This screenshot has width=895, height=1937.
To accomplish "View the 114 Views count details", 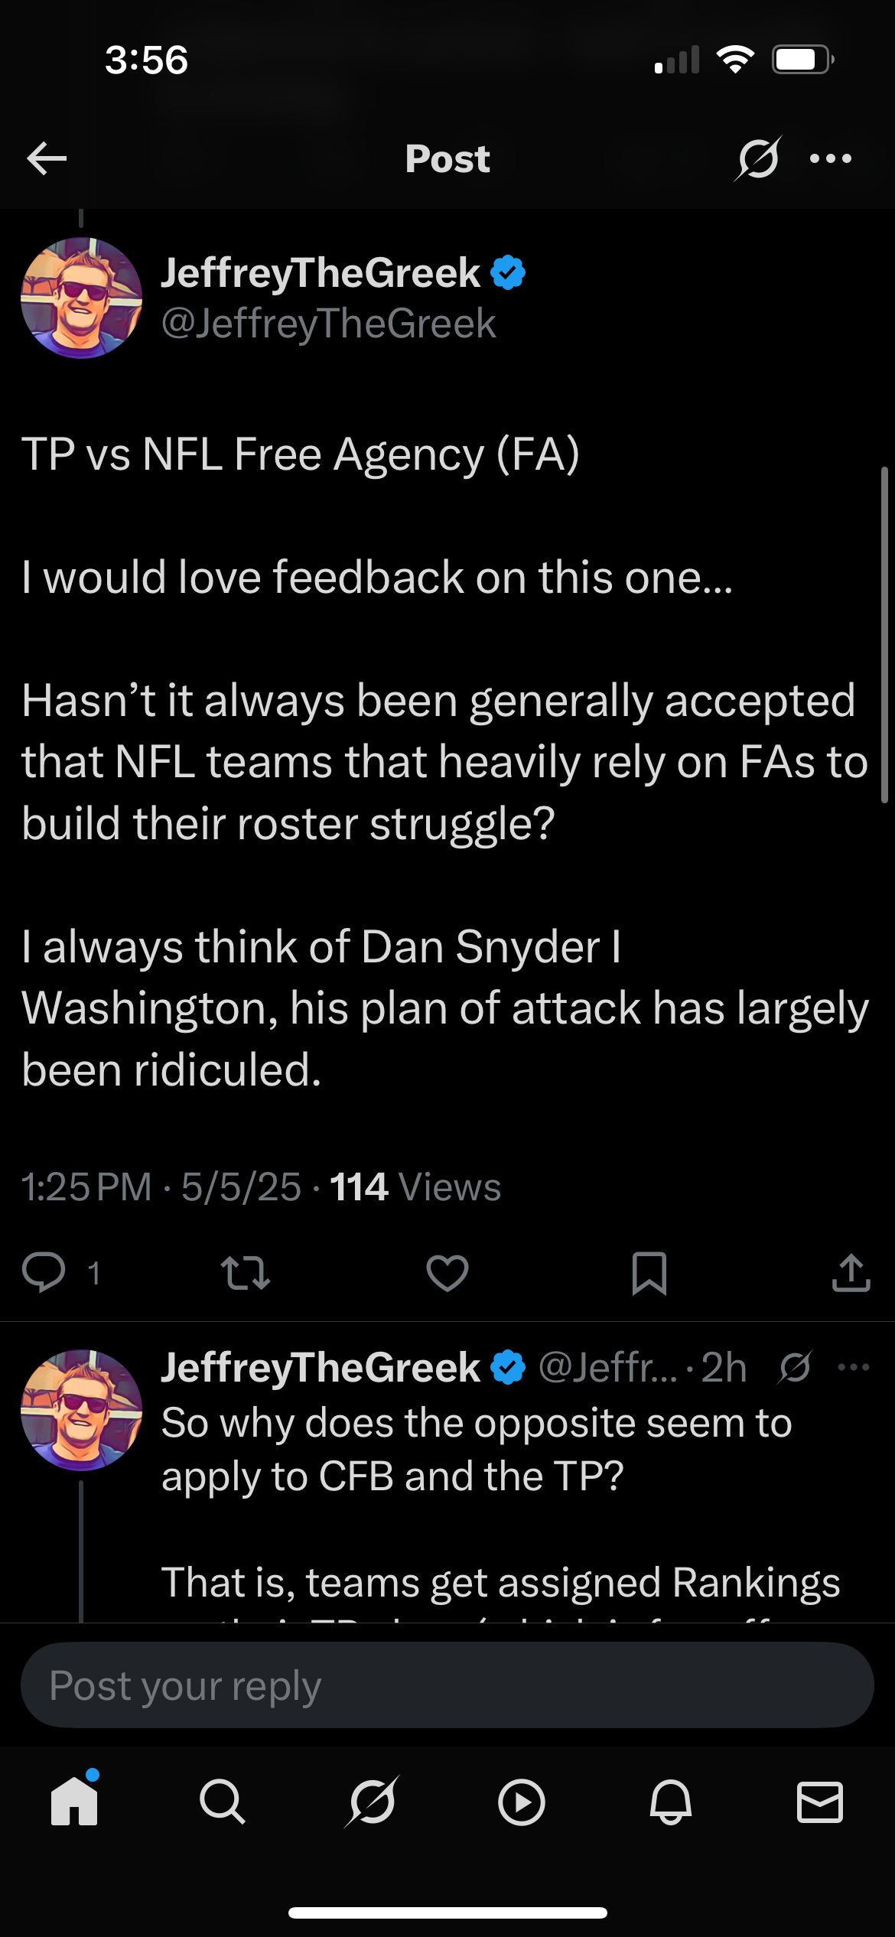I will [415, 1187].
